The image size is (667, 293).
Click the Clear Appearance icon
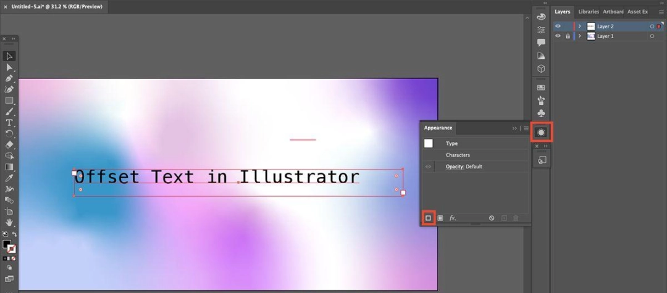point(492,218)
